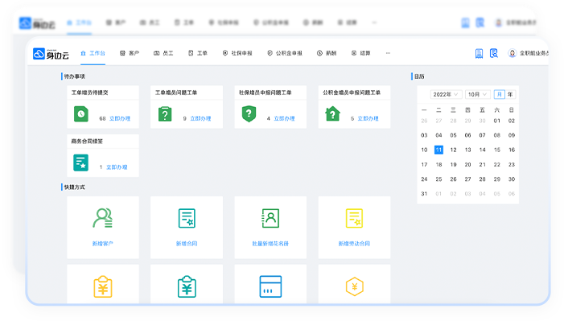The image size is (564, 321).
Task: Click the 商务合同续签 card title
Action: tap(87, 141)
